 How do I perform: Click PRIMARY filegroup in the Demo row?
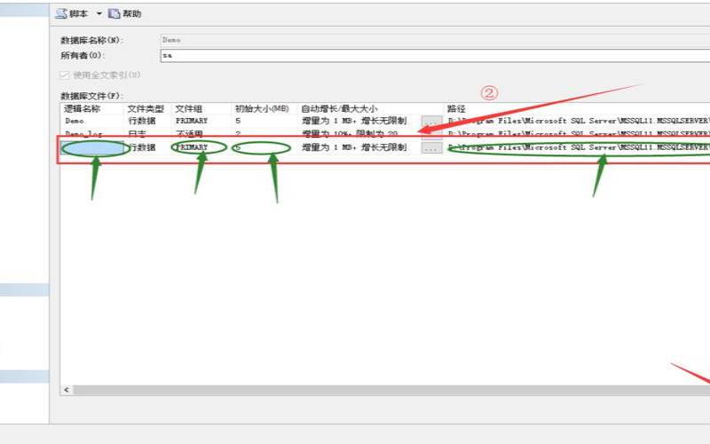(x=192, y=121)
